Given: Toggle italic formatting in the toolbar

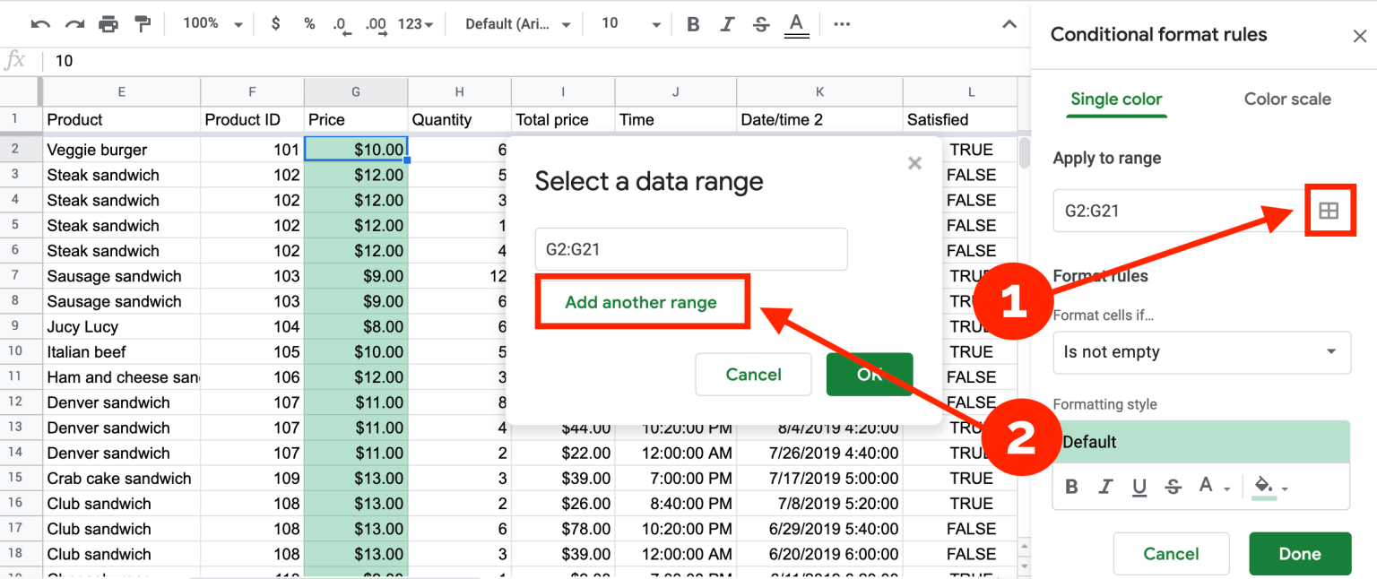Looking at the screenshot, I should tap(727, 23).
